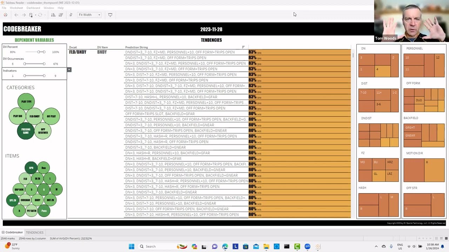Open the File menu
Image resolution: width=449 pixels, height=252 pixels.
(4, 8)
